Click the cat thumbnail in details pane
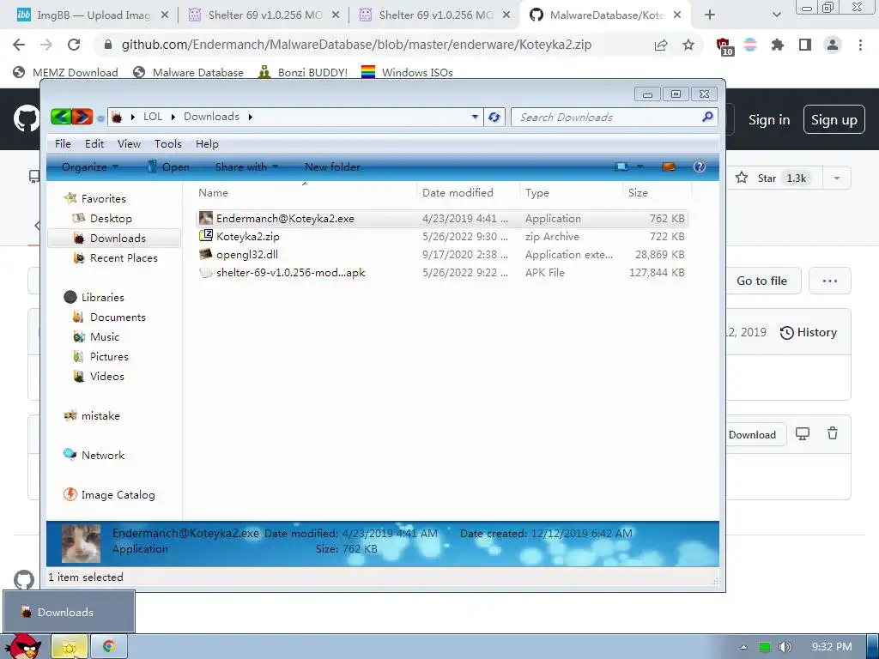Viewport: 879px width, 659px height. (81, 543)
